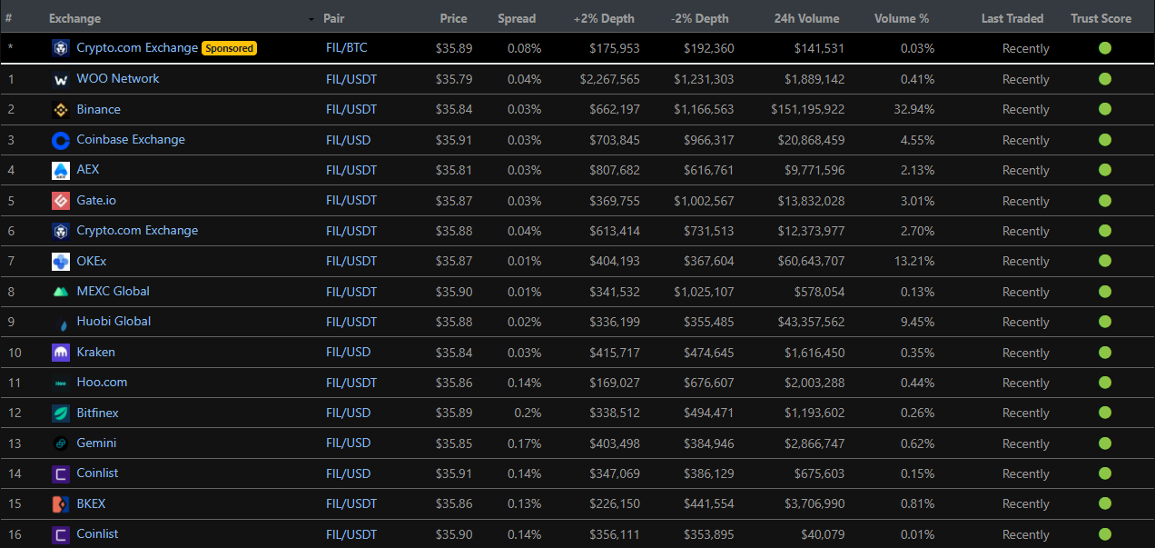Click the Bitfinex logo icon
The image size is (1155, 548).
tap(61, 413)
